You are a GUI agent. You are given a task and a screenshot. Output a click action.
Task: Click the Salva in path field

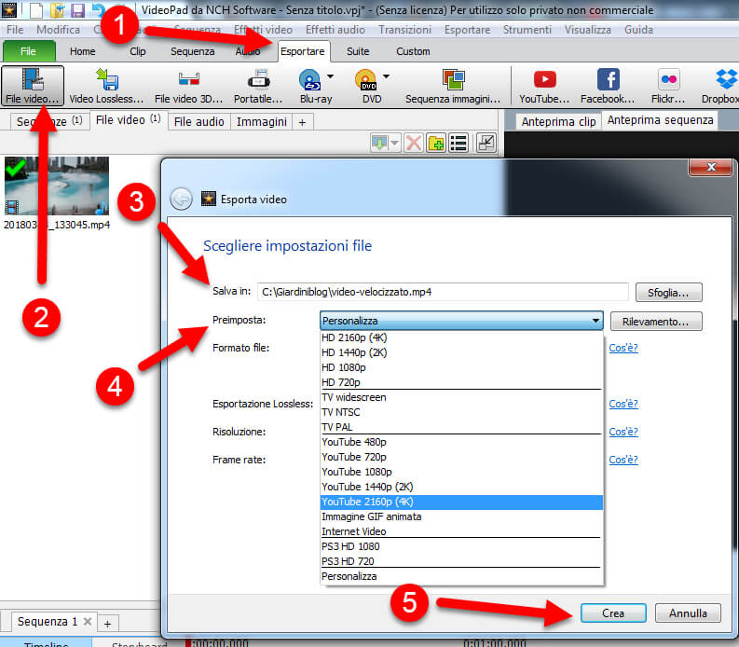(x=443, y=292)
